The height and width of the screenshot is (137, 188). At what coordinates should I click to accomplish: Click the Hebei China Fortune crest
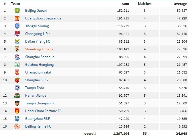click(x=17, y=111)
